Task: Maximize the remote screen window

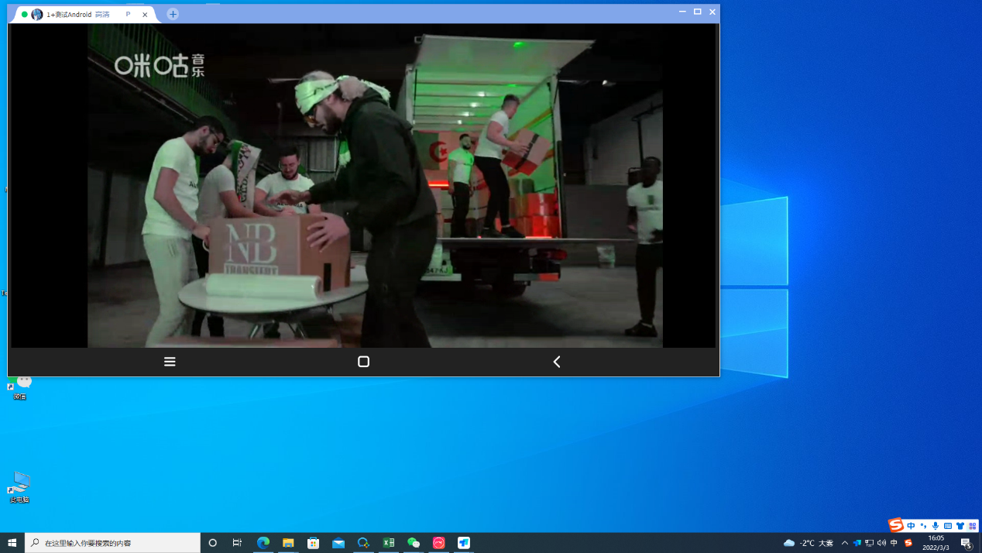Action: coord(698,12)
